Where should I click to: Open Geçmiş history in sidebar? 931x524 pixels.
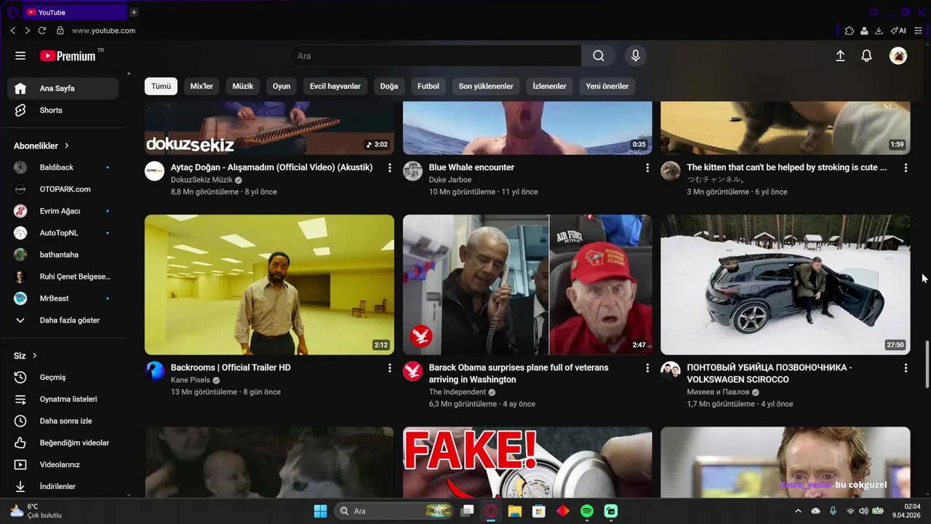tap(63, 377)
